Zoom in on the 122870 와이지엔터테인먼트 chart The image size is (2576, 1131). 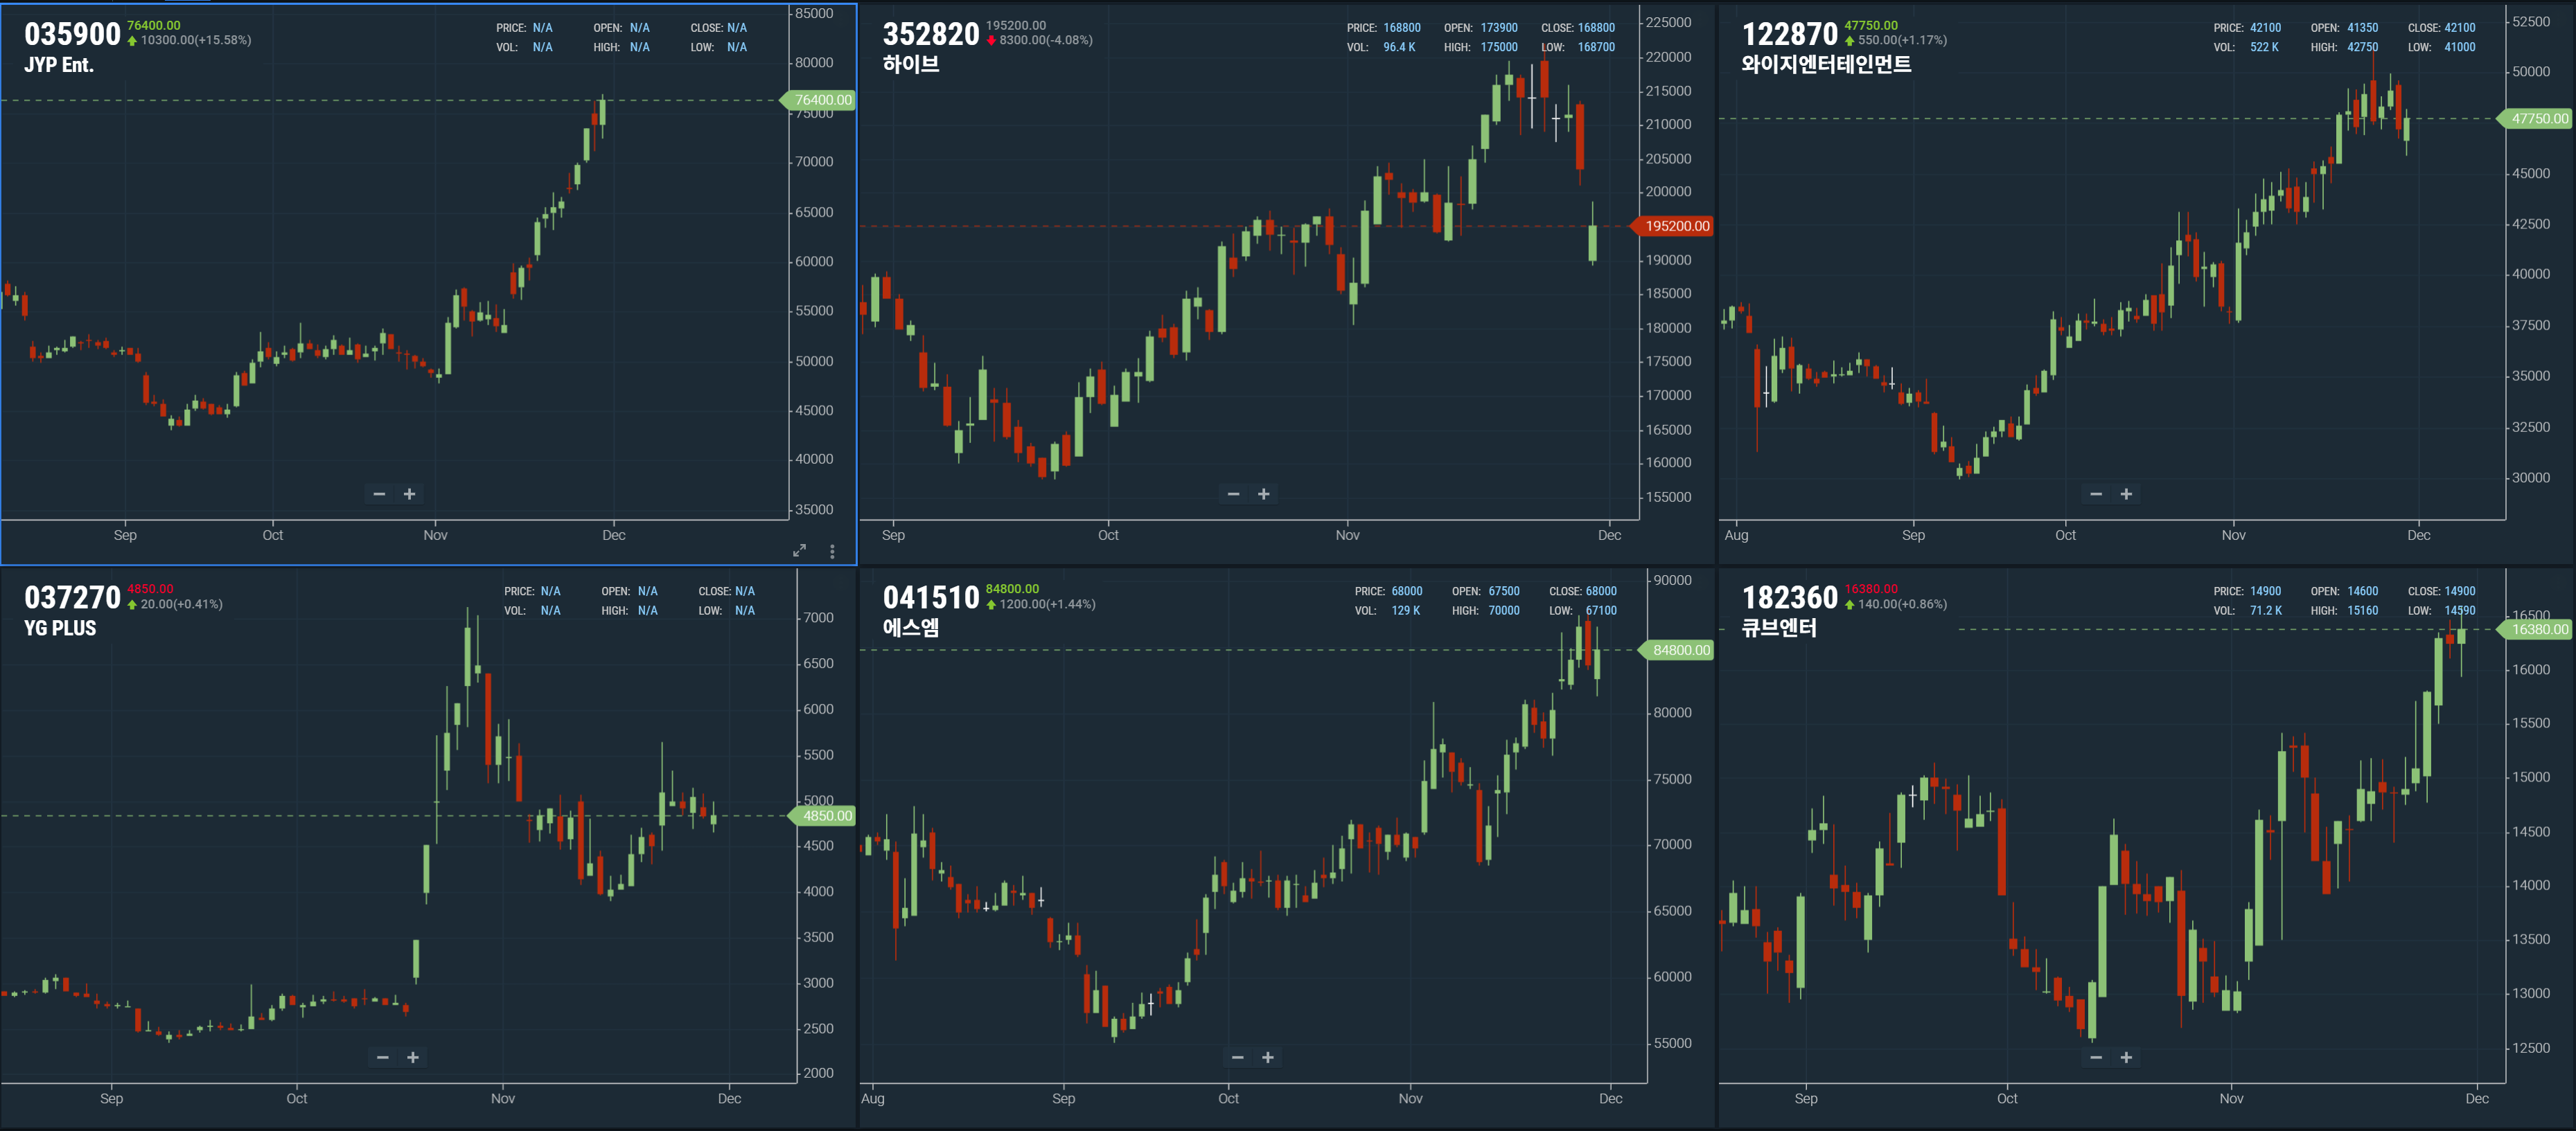click(x=2126, y=494)
